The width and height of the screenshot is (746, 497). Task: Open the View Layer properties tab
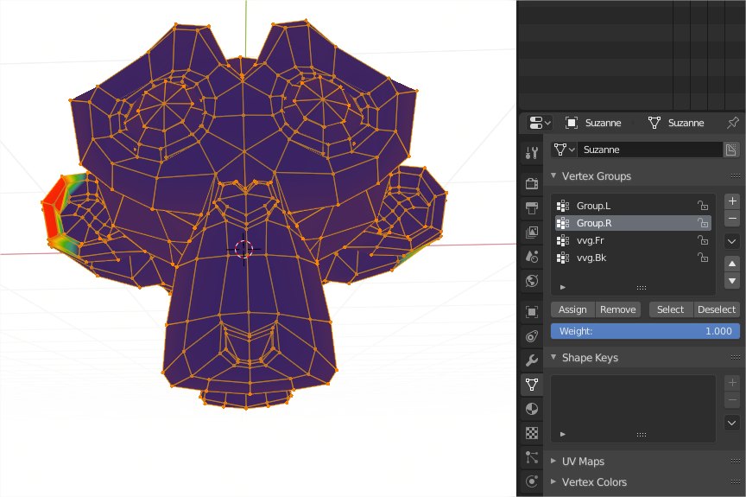point(532,233)
